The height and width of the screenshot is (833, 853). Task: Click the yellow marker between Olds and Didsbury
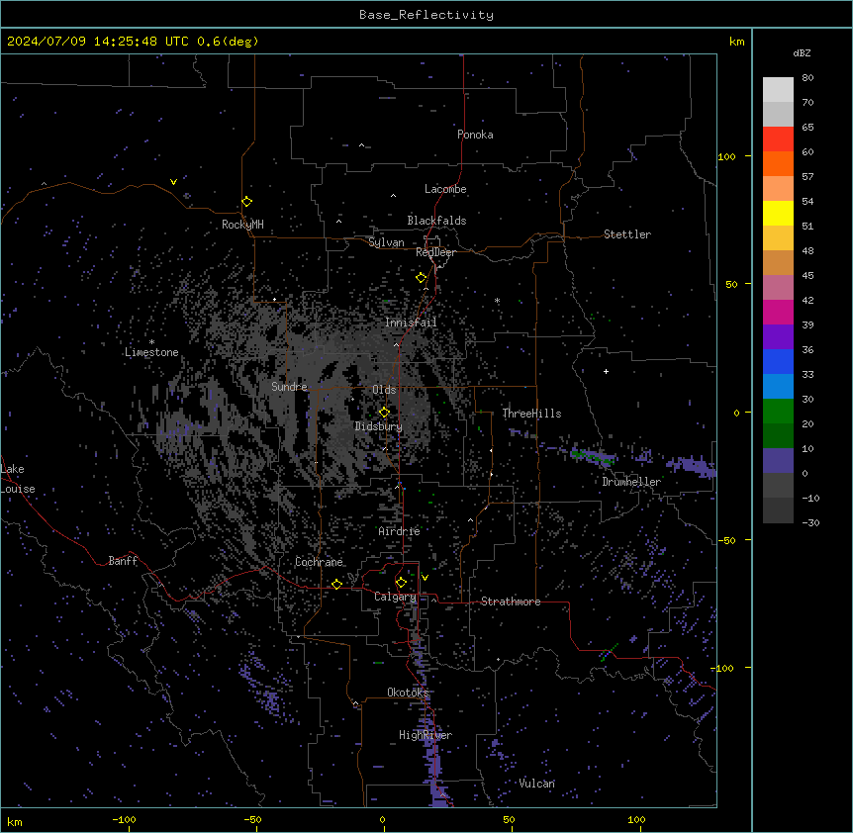click(x=384, y=412)
